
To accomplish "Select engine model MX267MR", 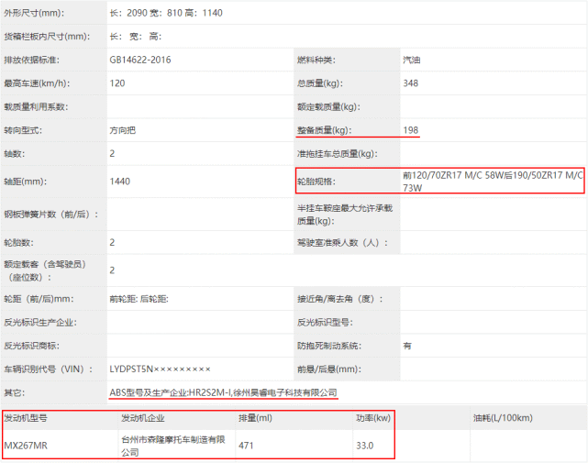I will pyautogui.click(x=26, y=446).
